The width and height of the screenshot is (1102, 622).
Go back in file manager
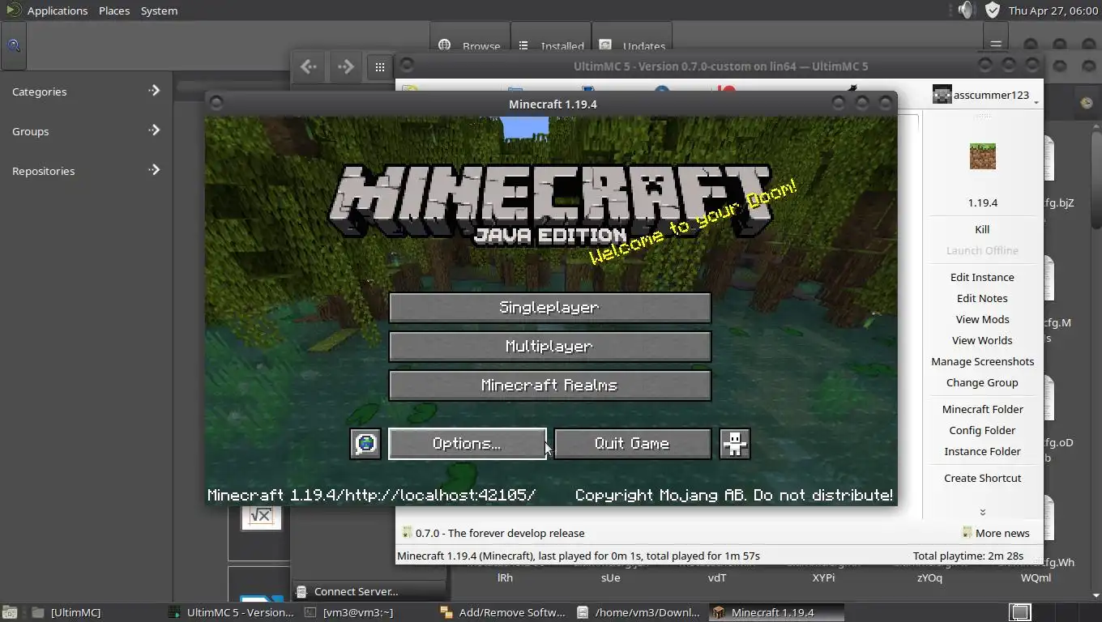pos(308,66)
